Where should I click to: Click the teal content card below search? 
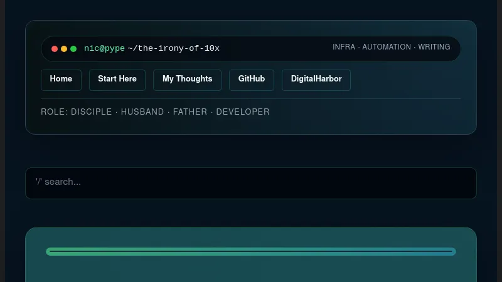[x=251, y=268]
